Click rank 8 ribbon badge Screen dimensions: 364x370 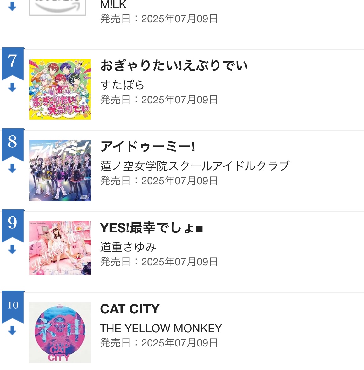click(13, 142)
